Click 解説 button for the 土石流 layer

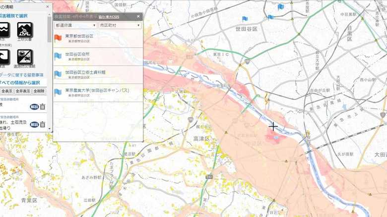[34, 124]
